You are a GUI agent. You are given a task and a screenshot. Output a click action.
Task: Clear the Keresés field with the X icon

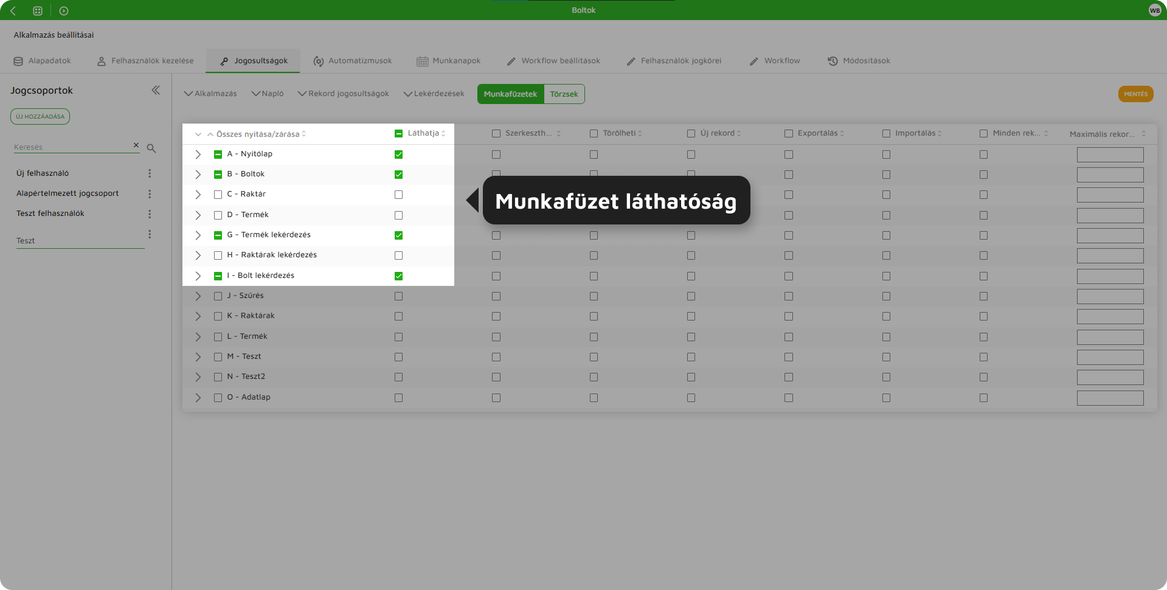coord(136,145)
